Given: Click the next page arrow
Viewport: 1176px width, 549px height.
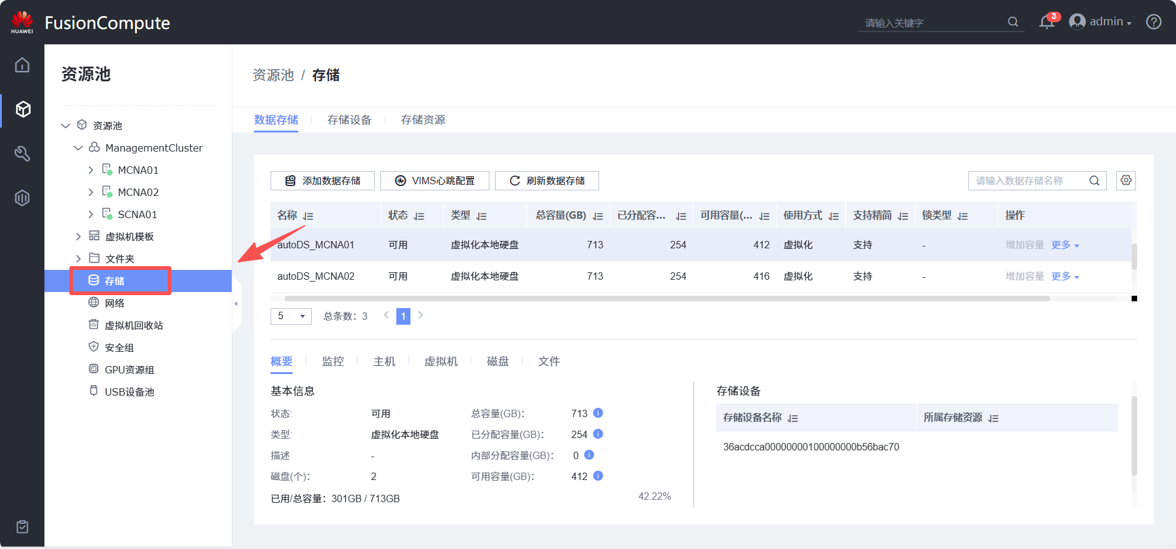Looking at the screenshot, I should pyautogui.click(x=420, y=315).
